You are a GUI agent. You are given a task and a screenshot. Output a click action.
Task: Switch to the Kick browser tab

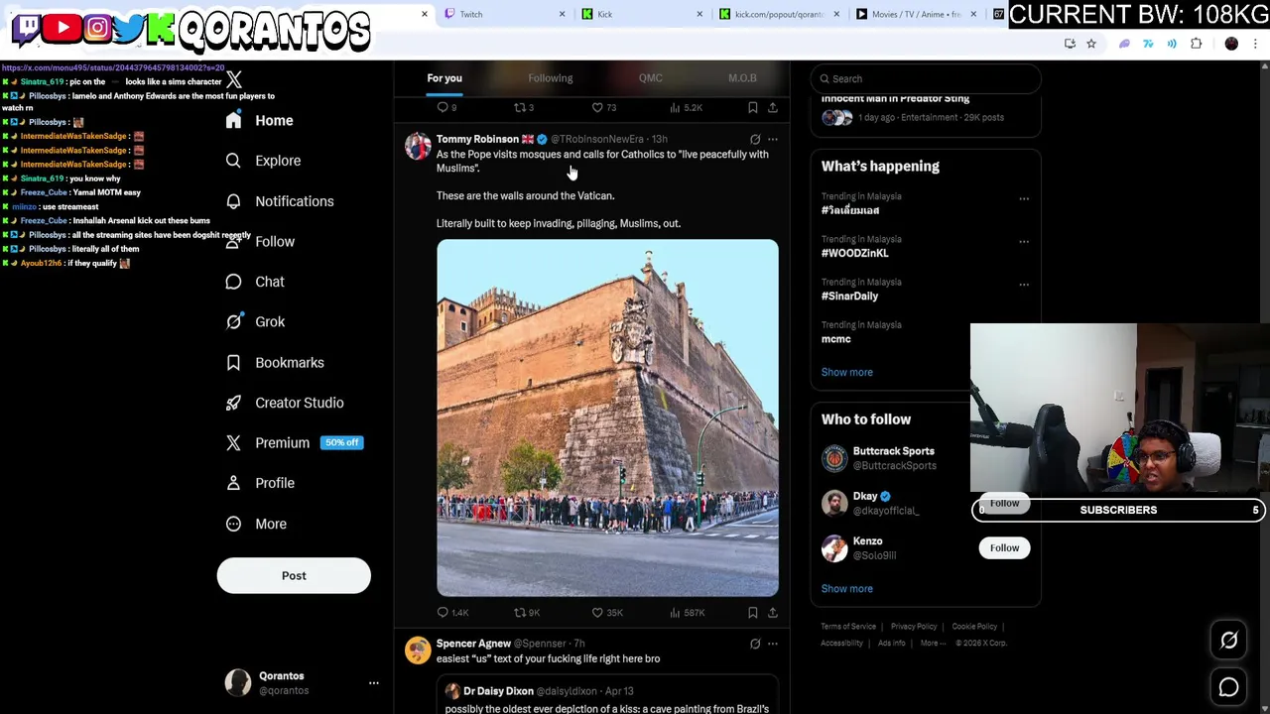(x=640, y=14)
